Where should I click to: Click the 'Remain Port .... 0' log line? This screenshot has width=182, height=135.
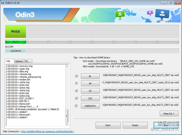22,106
